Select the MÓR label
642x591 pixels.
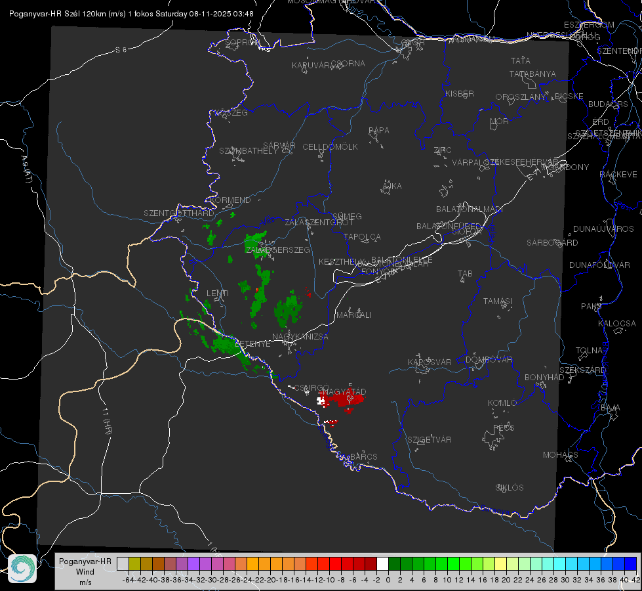[x=500, y=121]
